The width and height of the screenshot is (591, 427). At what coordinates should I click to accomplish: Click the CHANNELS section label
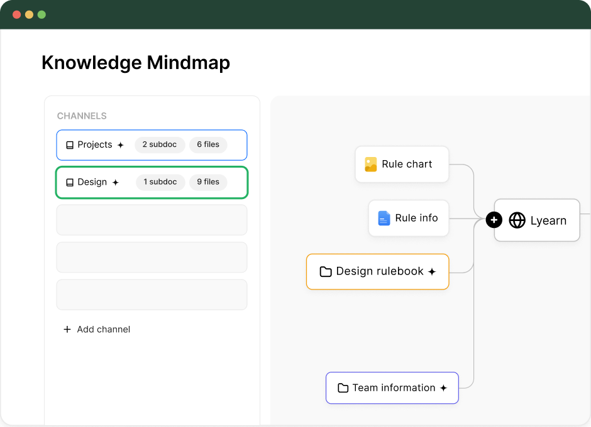click(x=82, y=116)
